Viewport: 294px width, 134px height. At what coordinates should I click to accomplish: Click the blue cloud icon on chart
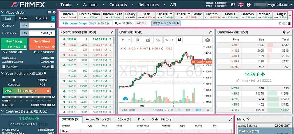click(x=125, y=98)
